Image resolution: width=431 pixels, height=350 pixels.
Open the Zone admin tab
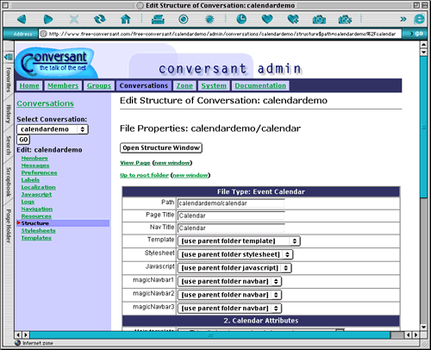coord(184,85)
